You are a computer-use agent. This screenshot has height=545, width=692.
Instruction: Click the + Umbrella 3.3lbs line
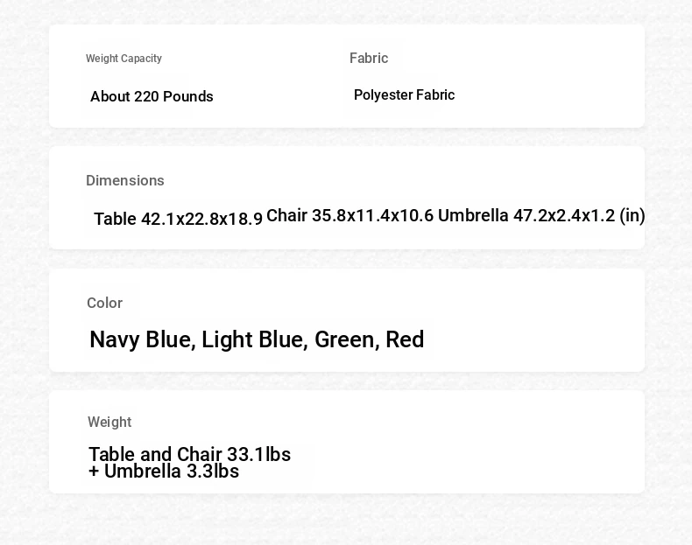tap(164, 472)
